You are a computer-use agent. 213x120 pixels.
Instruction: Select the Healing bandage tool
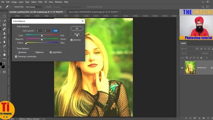pos(4,29)
